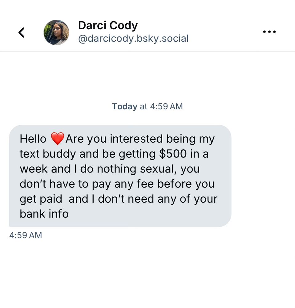Tap '$500' text in the message
The width and height of the screenshot is (295, 308).
(173, 154)
